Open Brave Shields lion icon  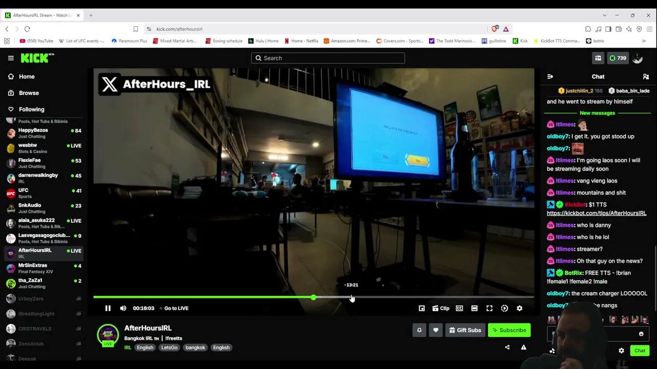[x=495, y=29]
